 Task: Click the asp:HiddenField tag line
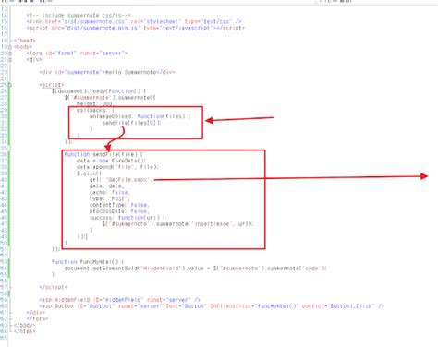click(x=120, y=300)
